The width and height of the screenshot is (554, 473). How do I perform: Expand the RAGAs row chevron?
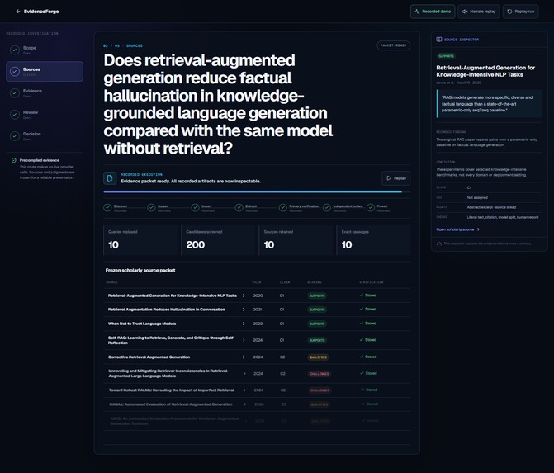point(244,404)
